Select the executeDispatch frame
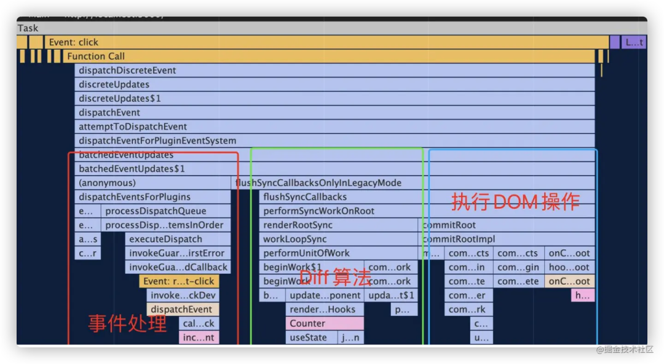664x364 pixels. point(178,239)
